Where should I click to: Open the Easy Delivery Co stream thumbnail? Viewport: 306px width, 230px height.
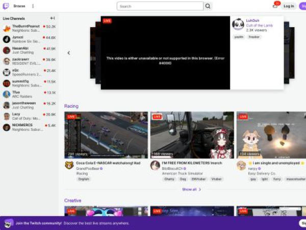(x=271, y=135)
